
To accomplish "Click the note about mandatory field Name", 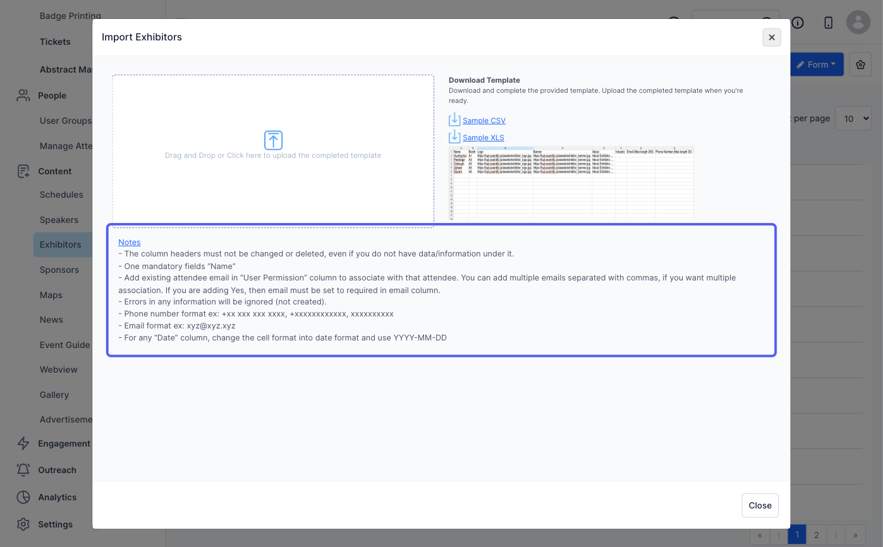I will 177,266.
